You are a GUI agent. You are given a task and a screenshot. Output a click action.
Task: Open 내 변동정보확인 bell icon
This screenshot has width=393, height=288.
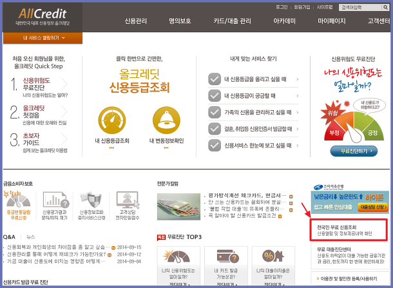(166, 120)
